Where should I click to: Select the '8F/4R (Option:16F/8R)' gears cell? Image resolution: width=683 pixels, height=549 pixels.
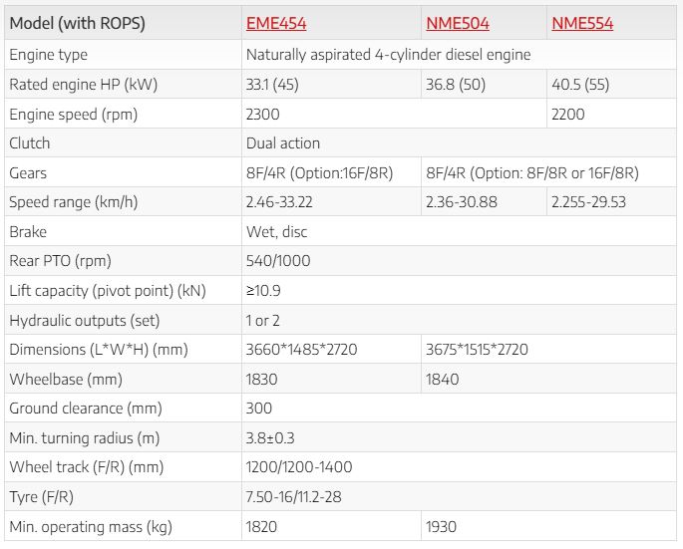[x=319, y=173]
